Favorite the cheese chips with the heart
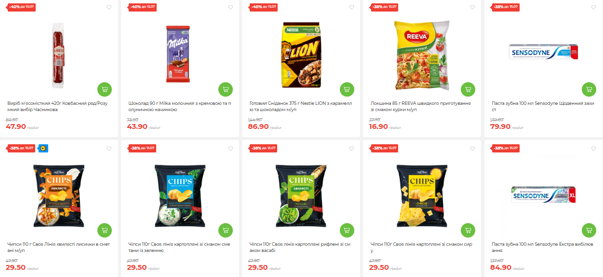The height and width of the screenshot is (277, 603). pos(472,149)
